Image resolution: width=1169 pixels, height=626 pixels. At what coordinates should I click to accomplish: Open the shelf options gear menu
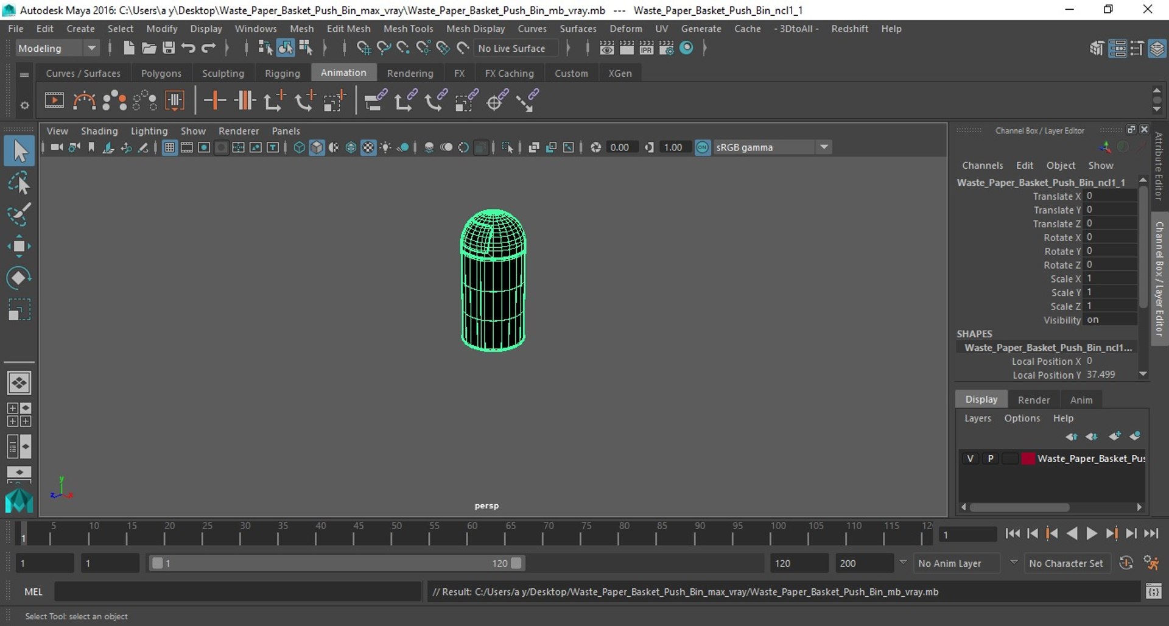click(24, 105)
